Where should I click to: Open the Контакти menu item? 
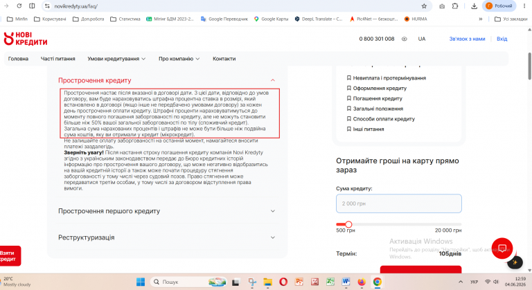(x=224, y=59)
